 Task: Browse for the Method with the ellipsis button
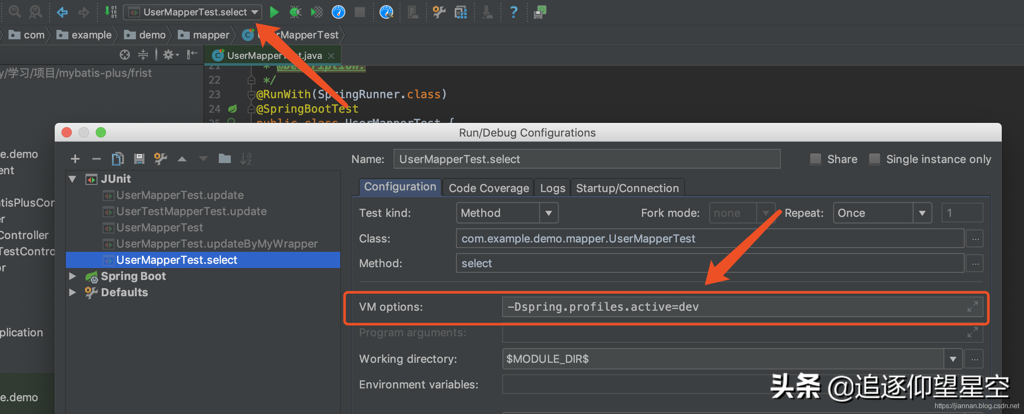click(975, 264)
